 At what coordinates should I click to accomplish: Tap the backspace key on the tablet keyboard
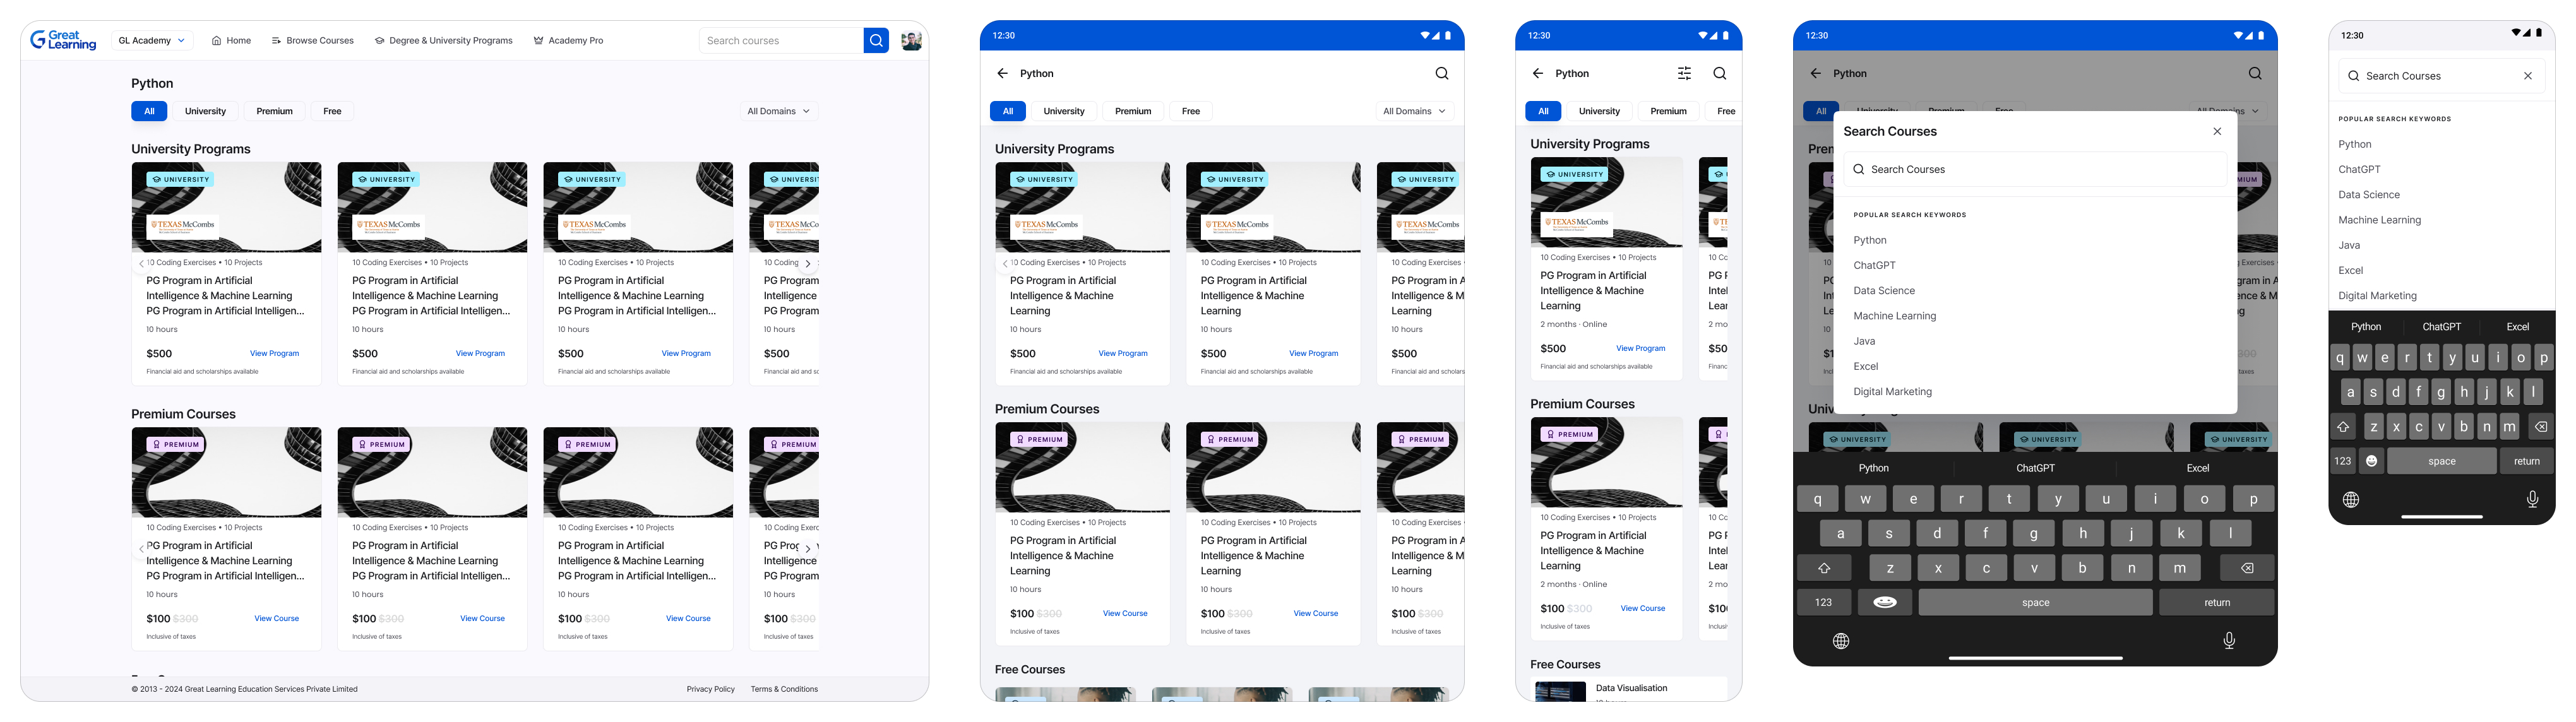click(x=2246, y=568)
